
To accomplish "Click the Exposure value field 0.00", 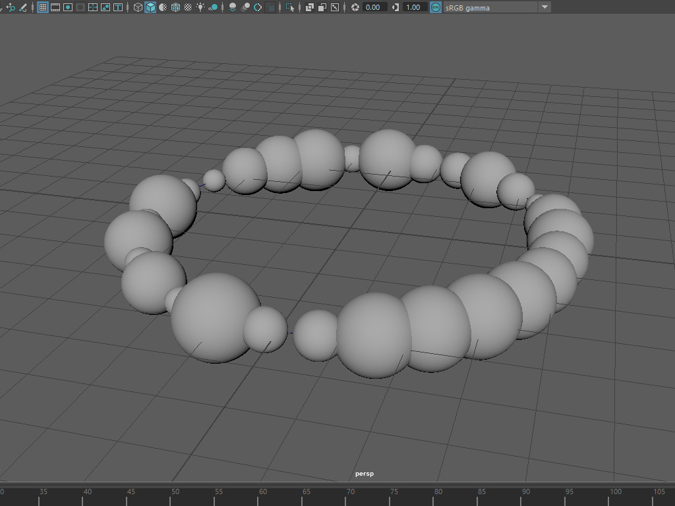I will click(x=374, y=7).
